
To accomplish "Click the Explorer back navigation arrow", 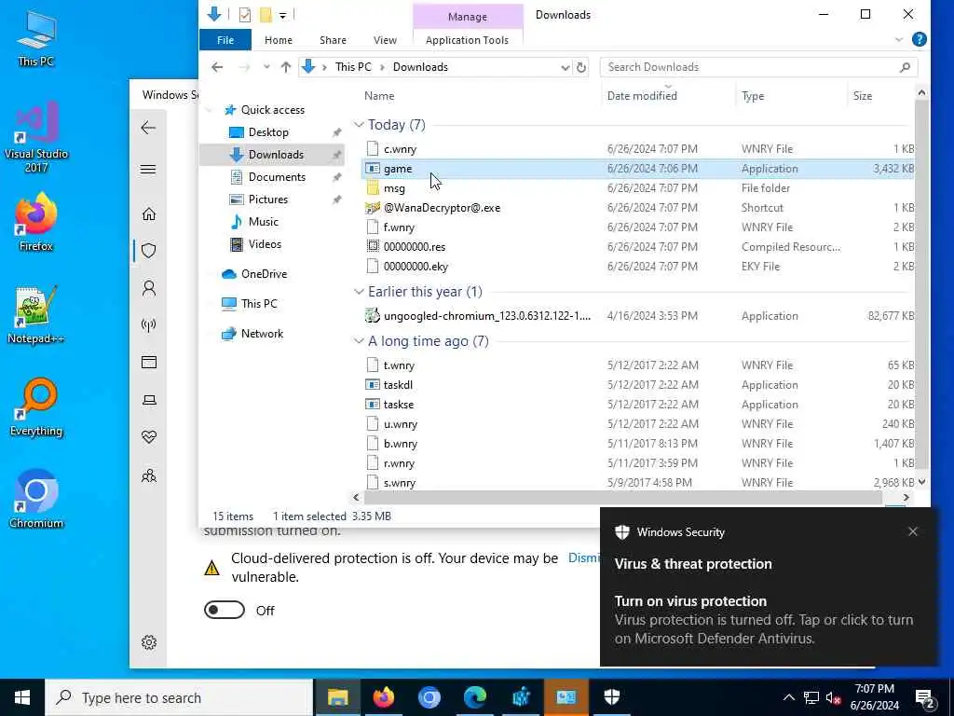I will coord(217,67).
